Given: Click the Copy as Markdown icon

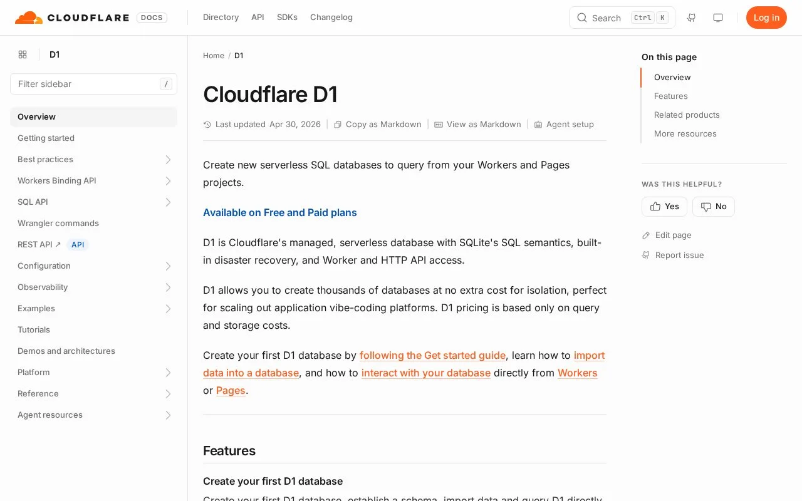Looking at the screenshot, I should 338,125.
